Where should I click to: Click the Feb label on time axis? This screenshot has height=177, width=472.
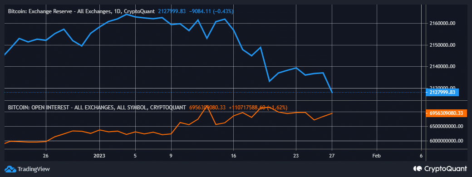[x=377, y=156]
